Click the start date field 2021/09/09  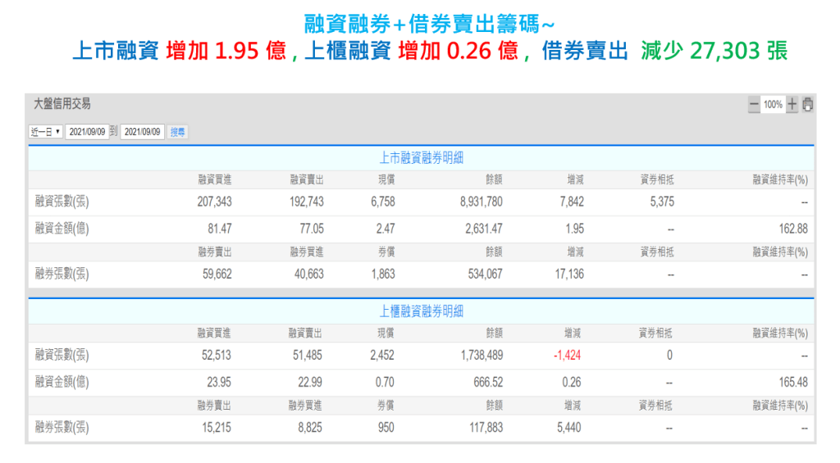[x=87, y=131]
